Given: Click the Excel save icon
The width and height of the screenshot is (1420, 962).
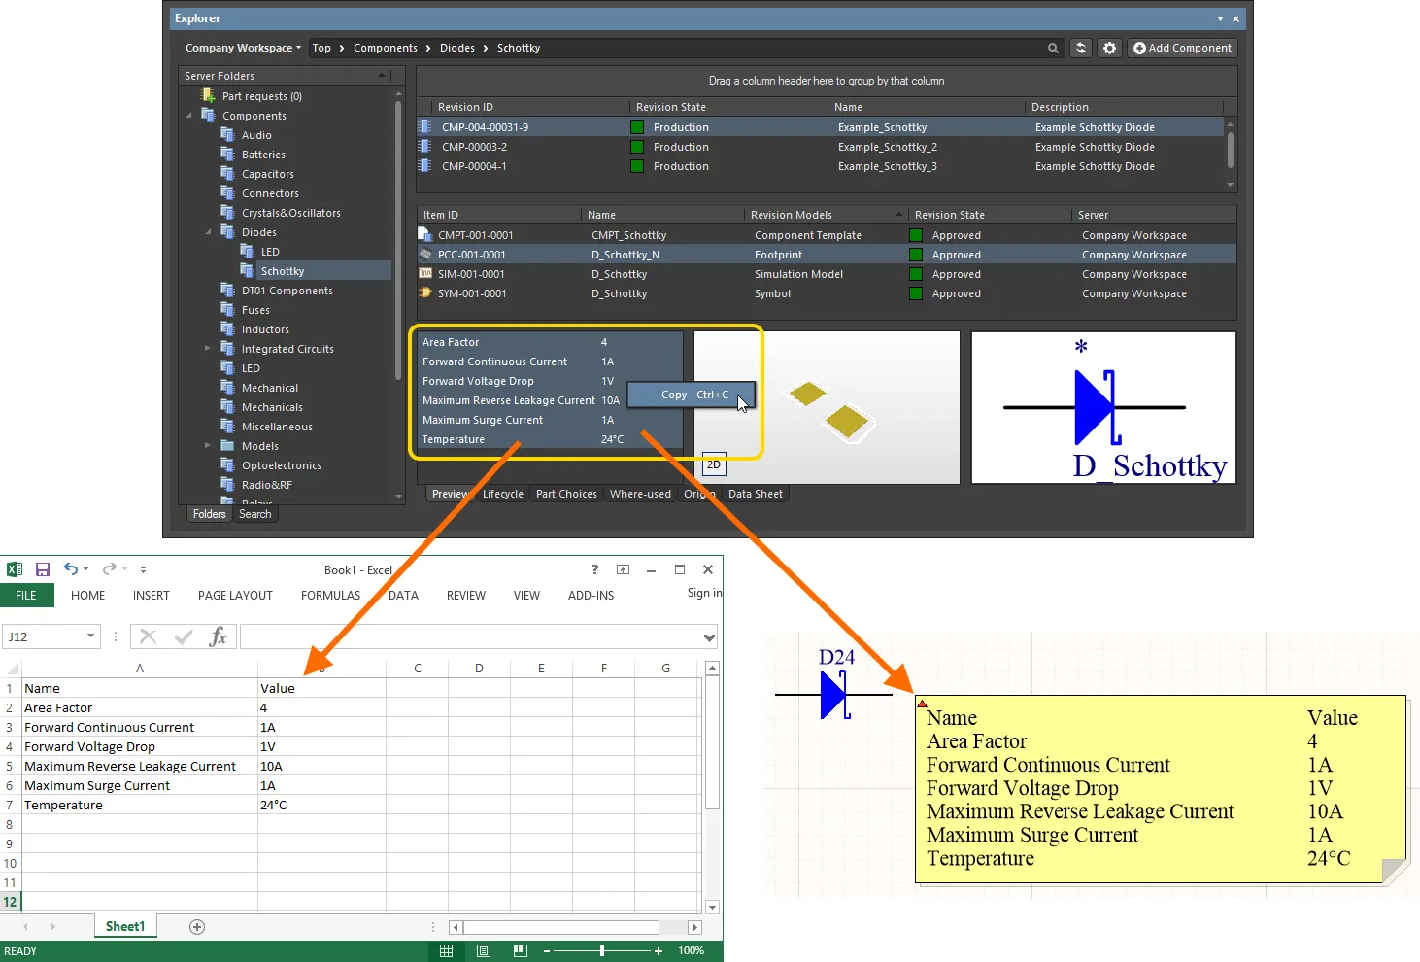Looking at the screenshot, I should (43, 569).
